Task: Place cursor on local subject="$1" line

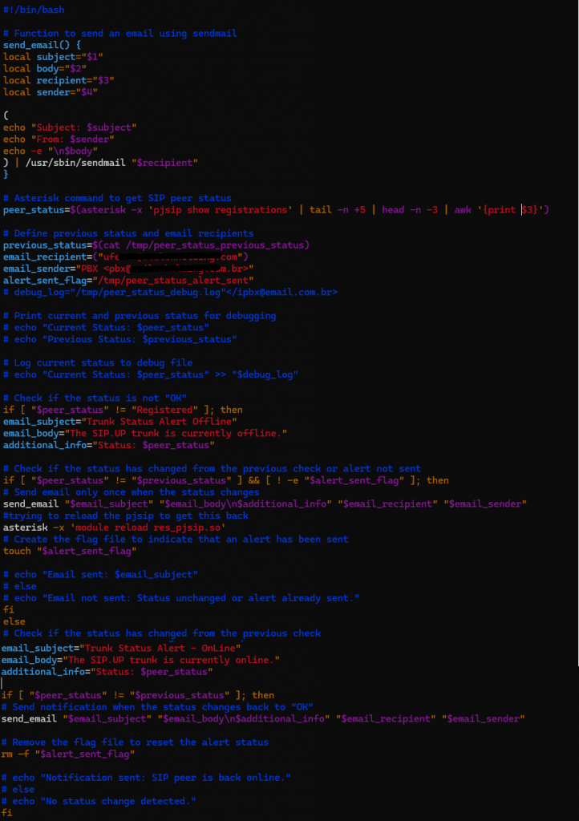Action: [53, 57]
